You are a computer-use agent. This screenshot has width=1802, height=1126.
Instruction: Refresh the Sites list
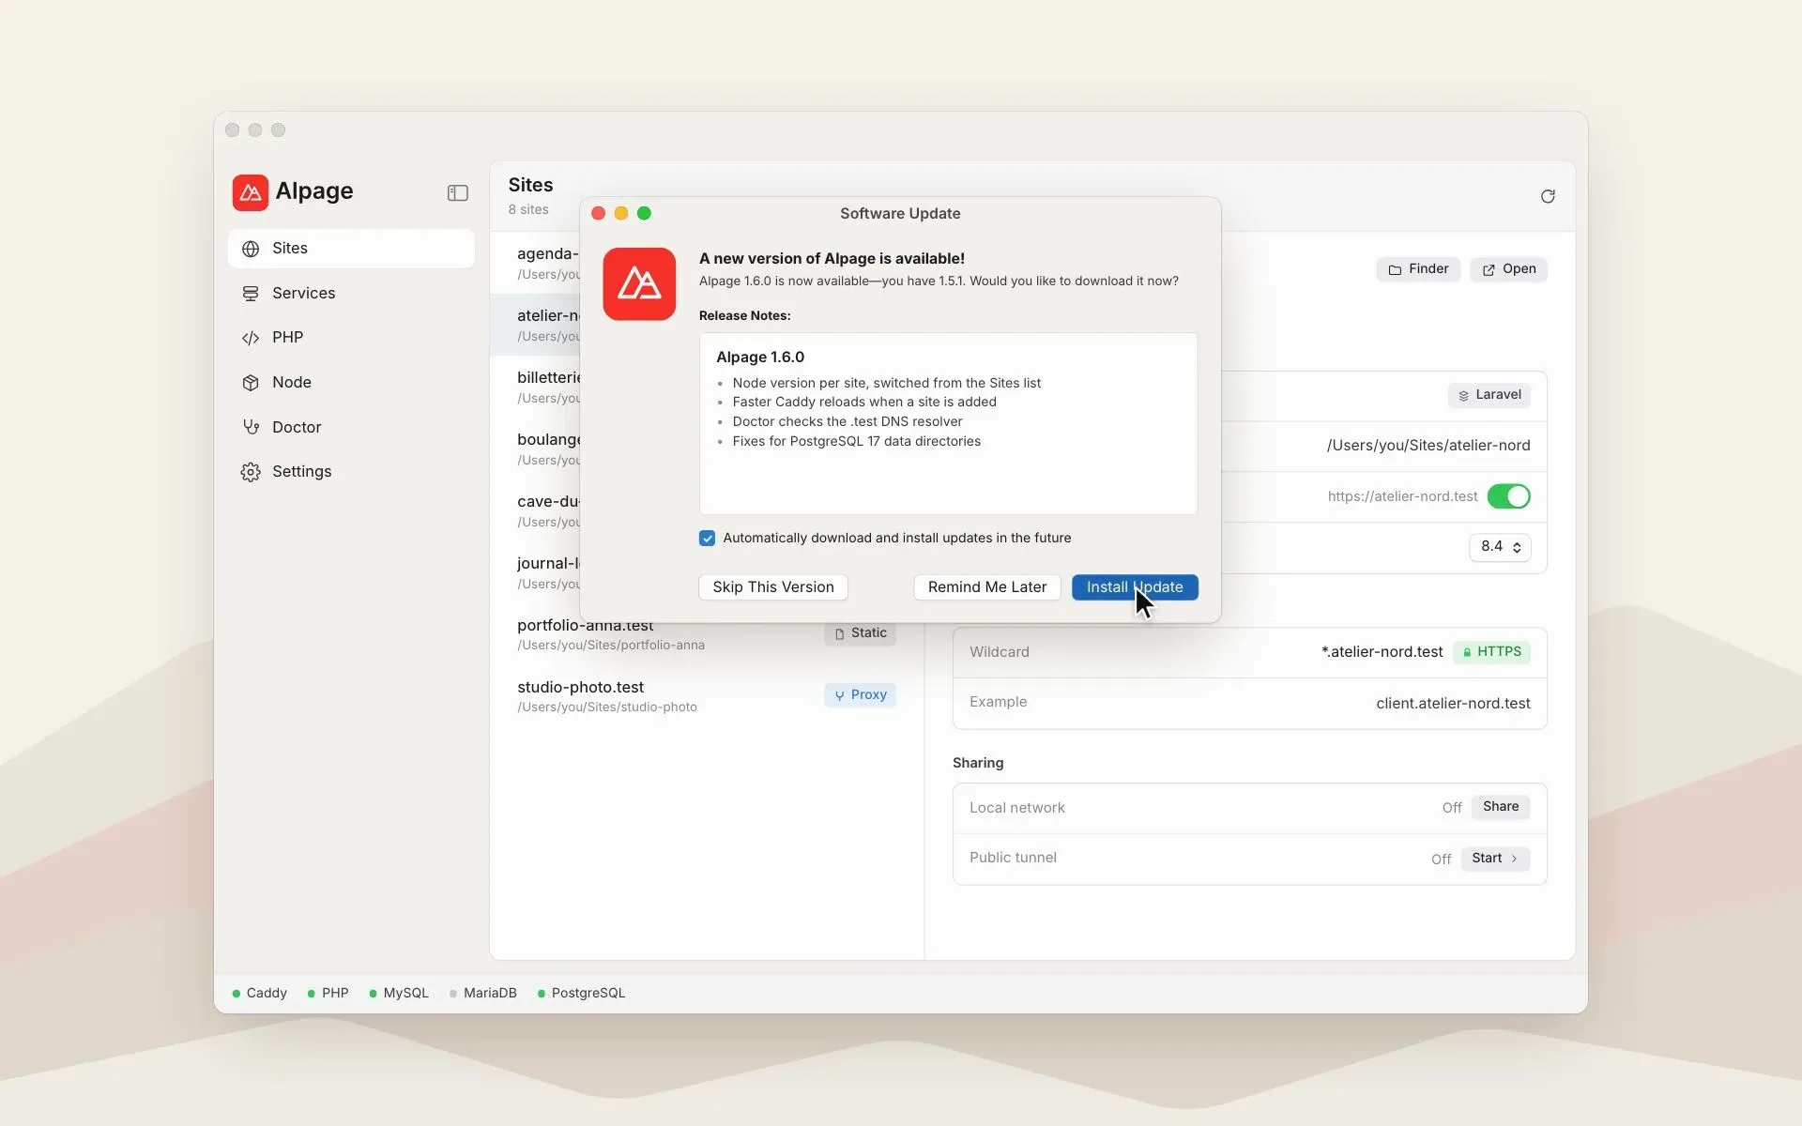[x=1548, y=196]
